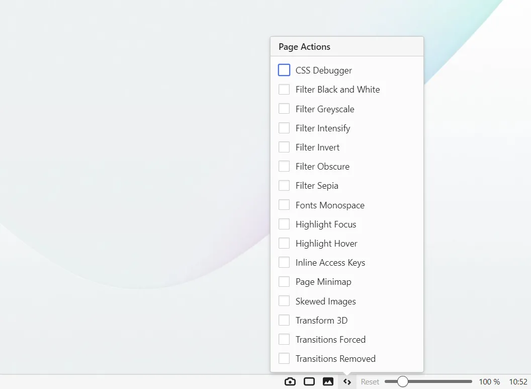
Task: Enable Highlight Focus checkbox
Action: (284, 224)
